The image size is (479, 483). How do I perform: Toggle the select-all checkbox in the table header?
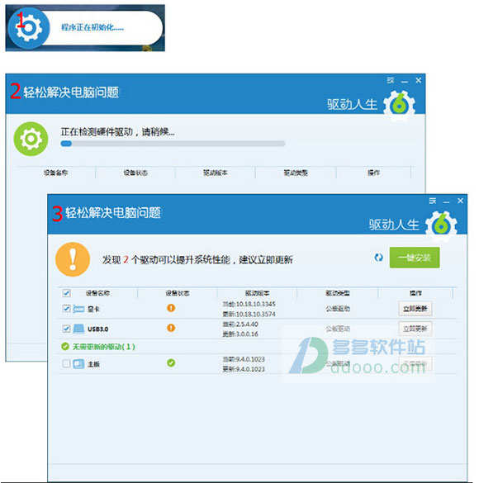click(66, 293)
